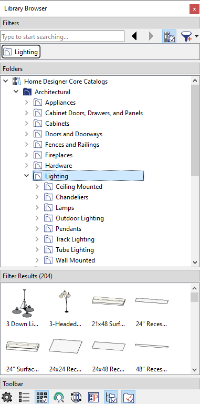200x404 pixels.
Task: Toggle the folder checkmark toolbar button
Action: pos(129,397)
